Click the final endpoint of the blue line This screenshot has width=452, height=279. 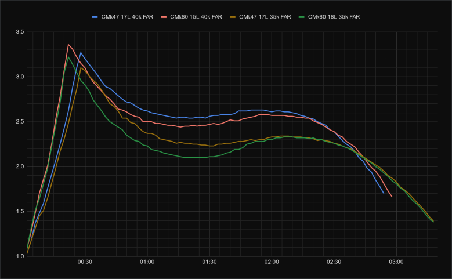384,193
